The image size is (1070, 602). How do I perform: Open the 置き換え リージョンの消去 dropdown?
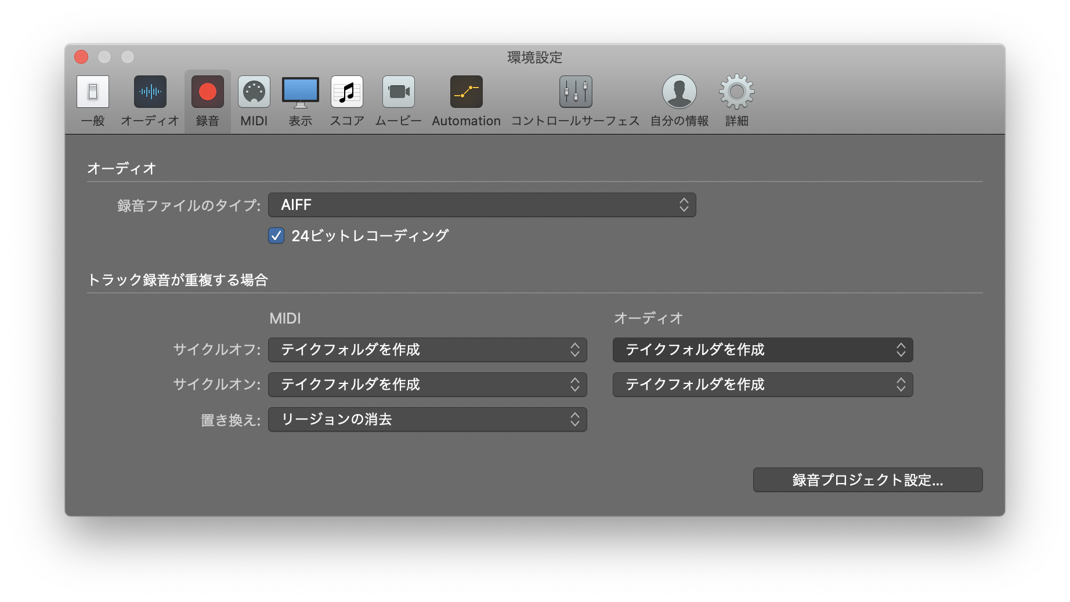click(427, 419)
